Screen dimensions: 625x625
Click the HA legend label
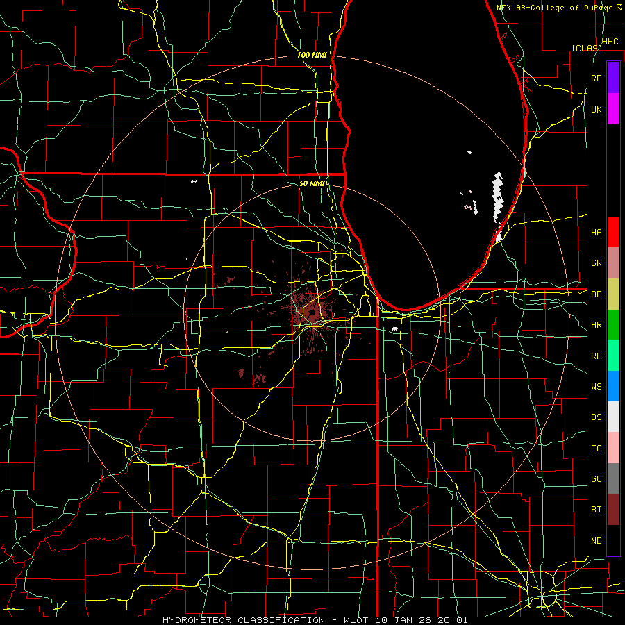[596, 232]
